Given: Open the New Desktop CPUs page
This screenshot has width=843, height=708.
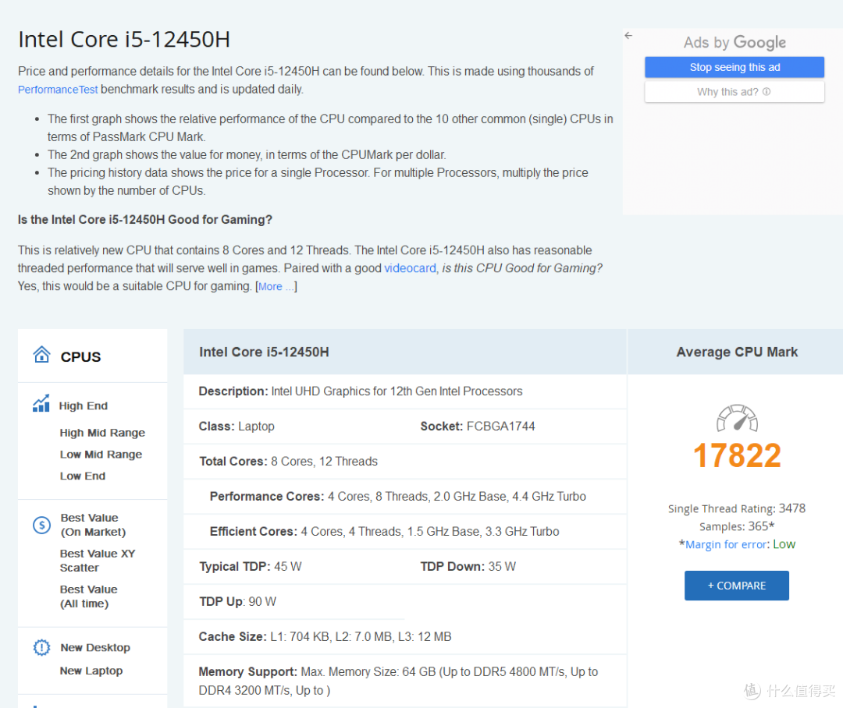Looking at the screenshot, I should [95, 648].
